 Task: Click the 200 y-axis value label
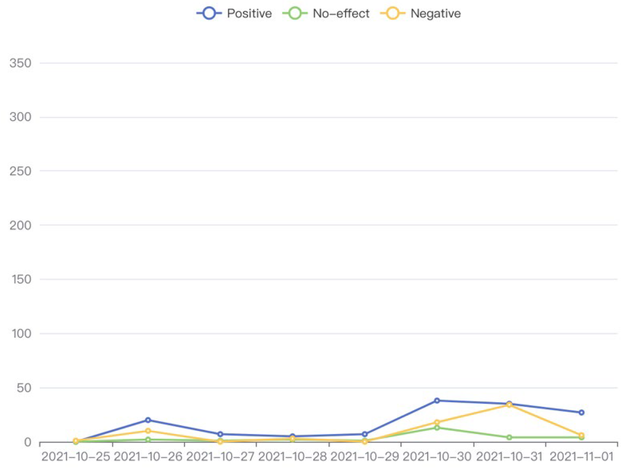(20, 225)
